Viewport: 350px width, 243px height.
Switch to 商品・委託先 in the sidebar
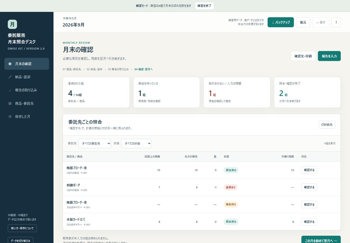27,104
